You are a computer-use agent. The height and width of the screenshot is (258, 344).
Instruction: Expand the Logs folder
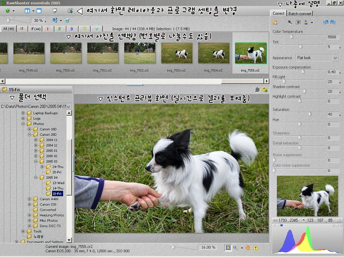[x=23, y=118]
